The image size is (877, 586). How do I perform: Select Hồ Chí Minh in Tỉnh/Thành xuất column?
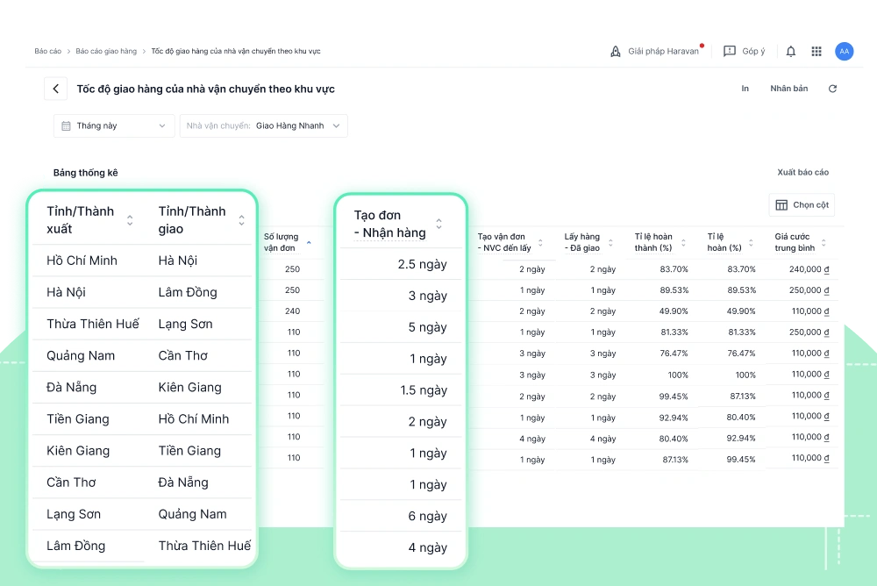coord(82,261)
